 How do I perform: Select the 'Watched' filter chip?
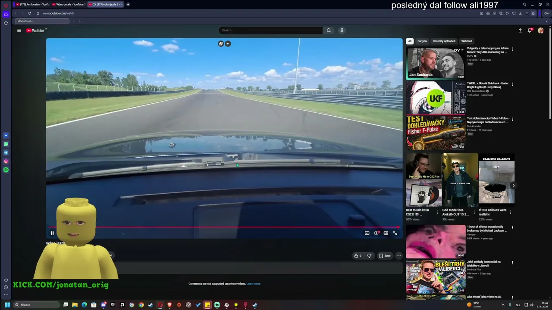tap(467, 41)
